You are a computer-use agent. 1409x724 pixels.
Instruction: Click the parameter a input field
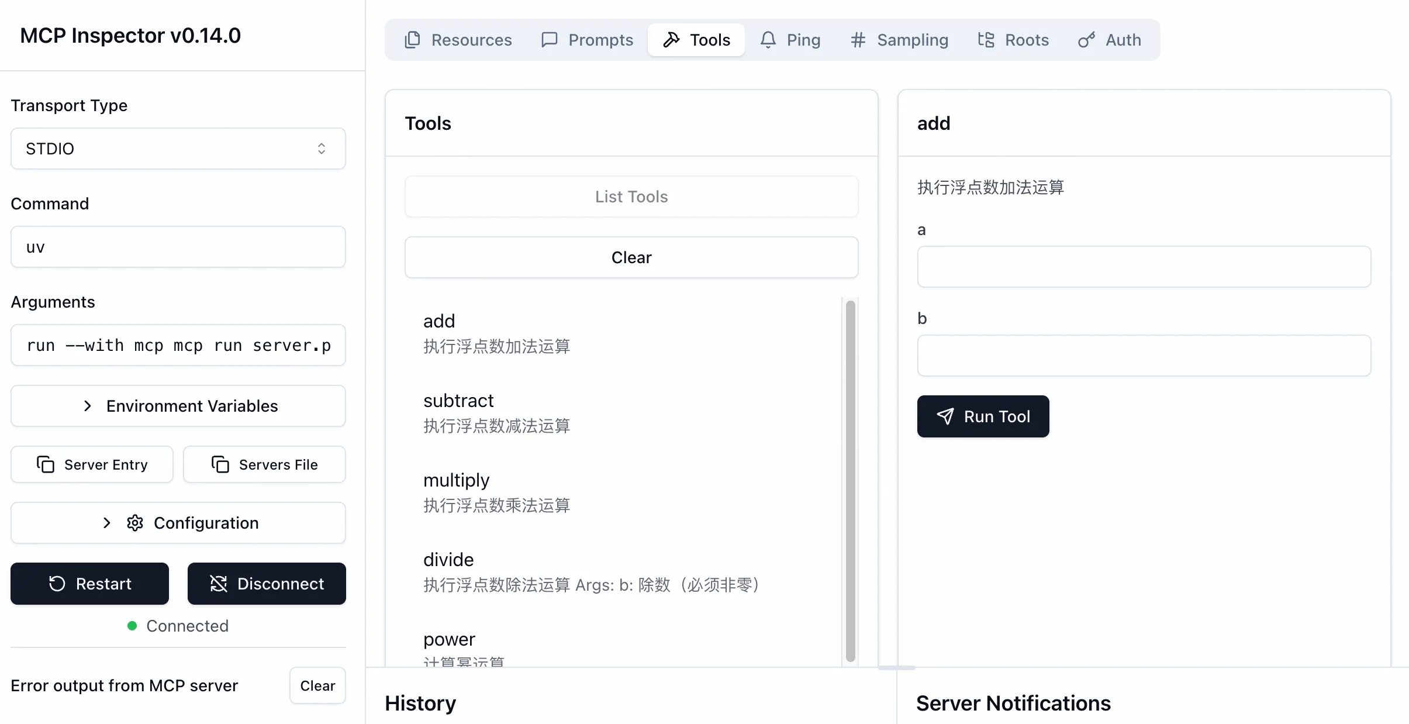(1144, 267)
